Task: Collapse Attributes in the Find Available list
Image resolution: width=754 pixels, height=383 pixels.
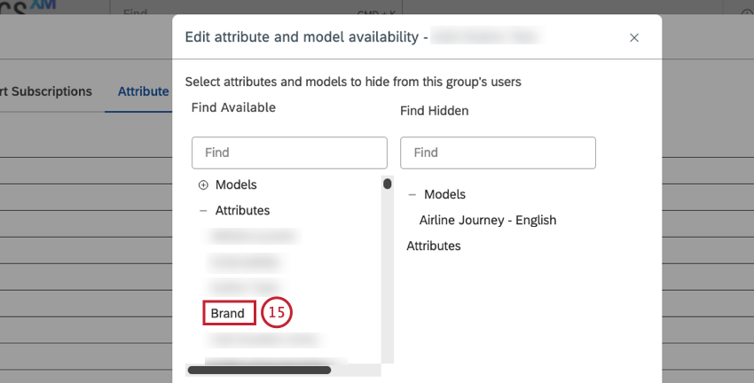Action: pyautogui.click(x=203, y=211)
